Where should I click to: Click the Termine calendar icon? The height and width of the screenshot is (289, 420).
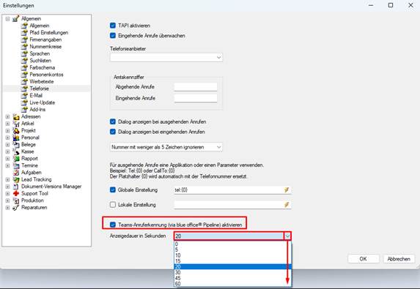coord(16,165)
